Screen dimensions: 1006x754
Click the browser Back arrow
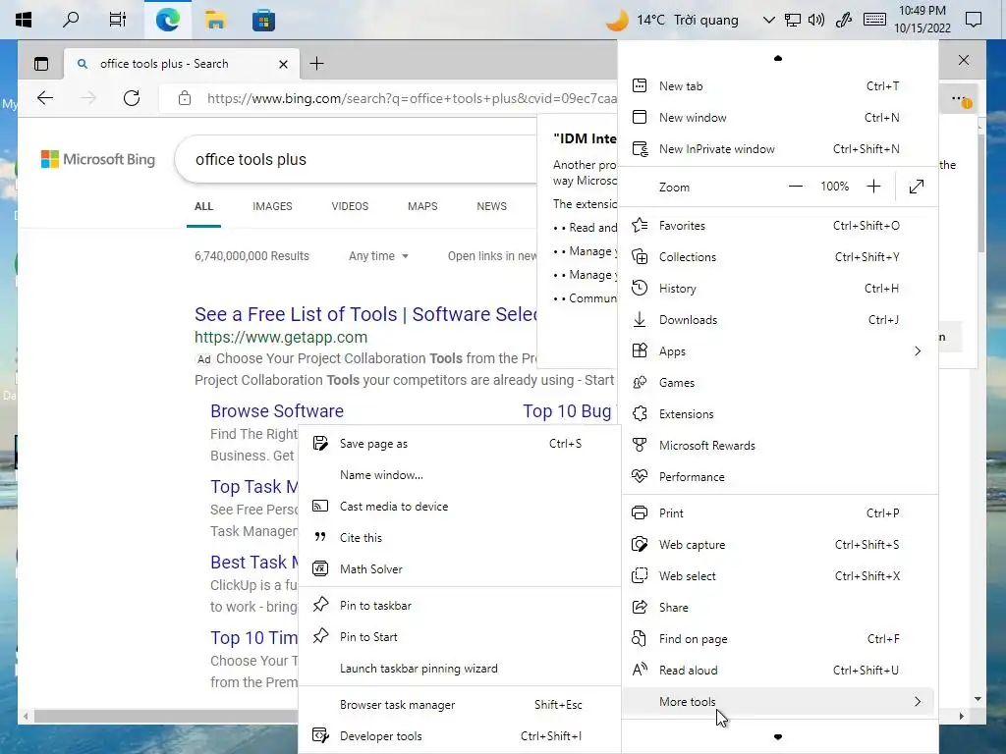45,98
